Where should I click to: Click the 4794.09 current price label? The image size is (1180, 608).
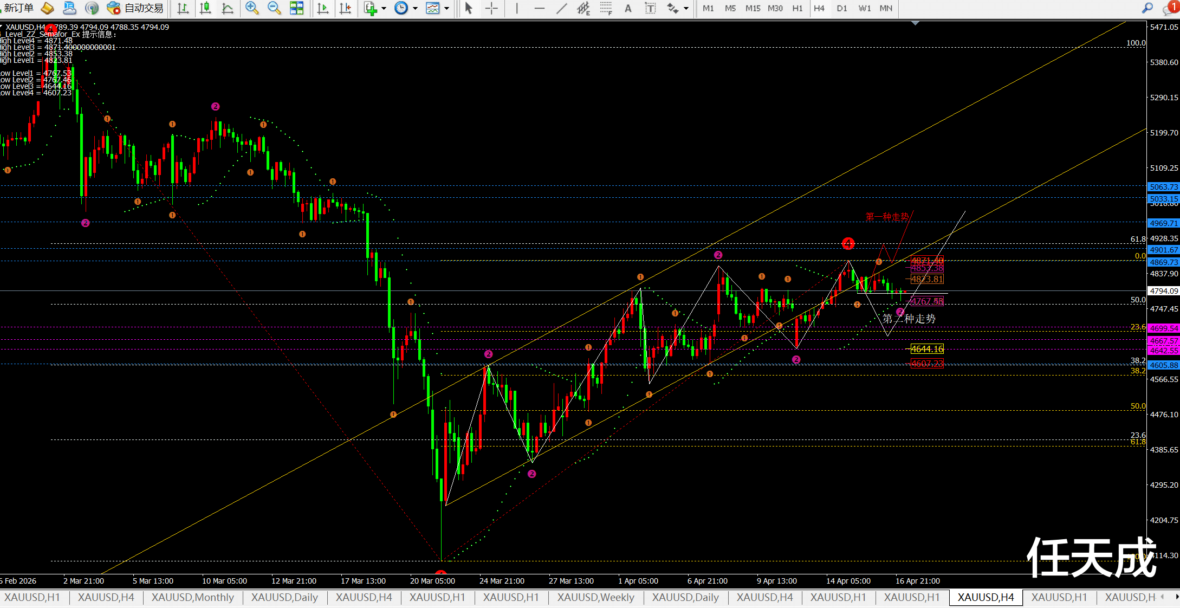pyautogui.click(x=1164, y=291)
